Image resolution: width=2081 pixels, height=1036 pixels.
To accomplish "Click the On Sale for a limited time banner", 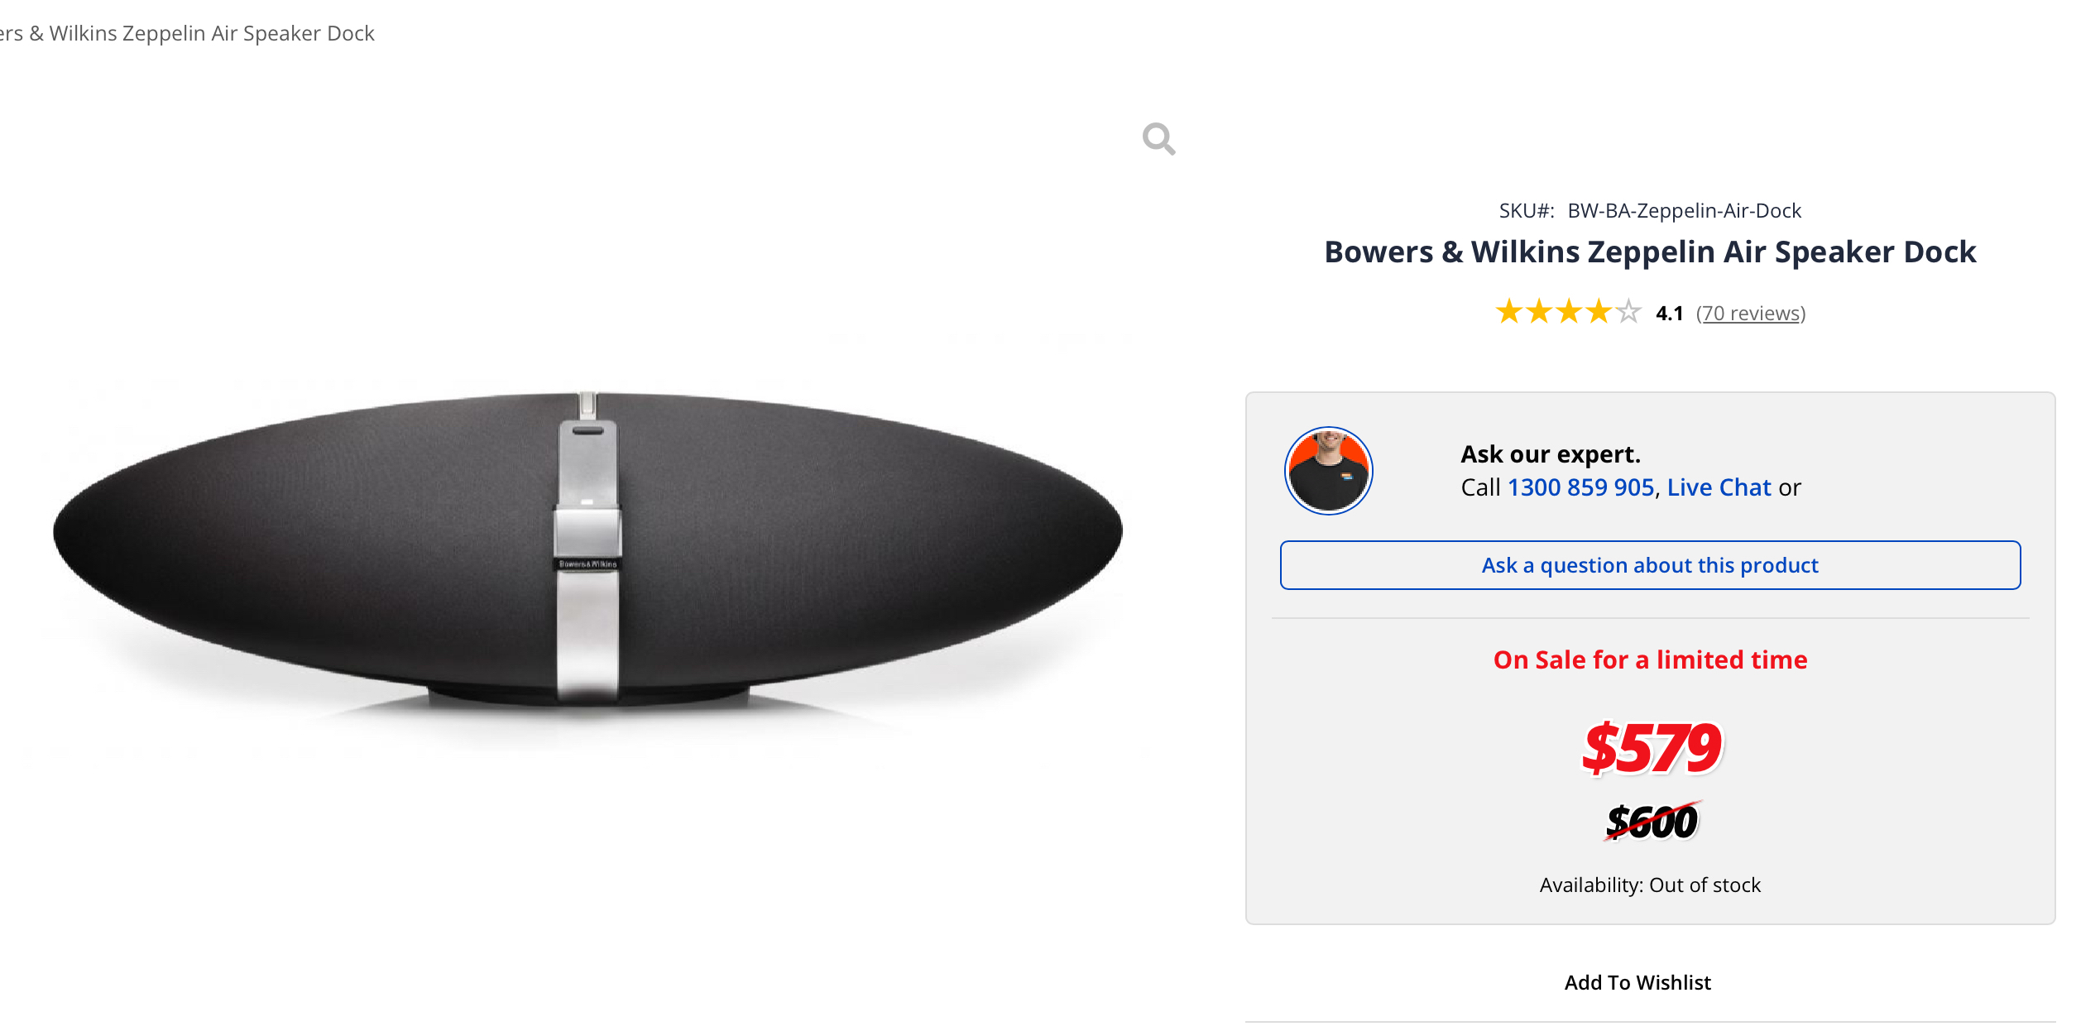I will (x=1650, y=659).
